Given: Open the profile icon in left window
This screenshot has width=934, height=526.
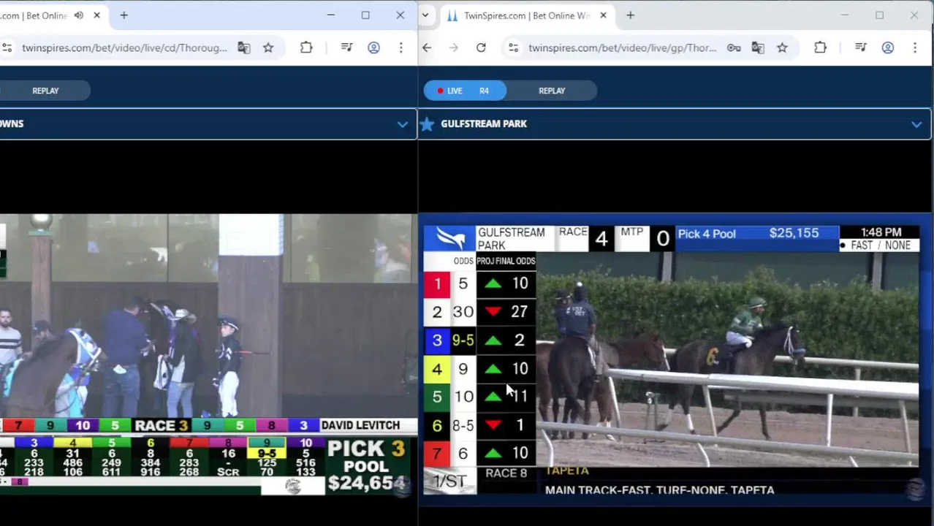Looking at the screenshot, I should click(373, 47).
